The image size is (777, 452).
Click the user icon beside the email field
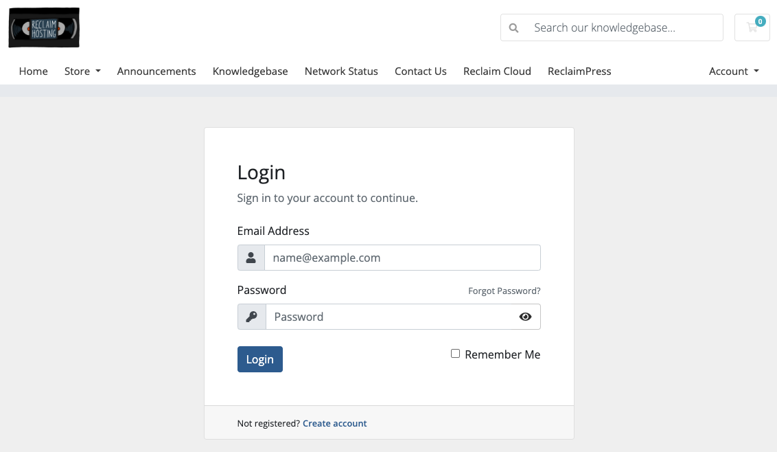pos(251,258)
